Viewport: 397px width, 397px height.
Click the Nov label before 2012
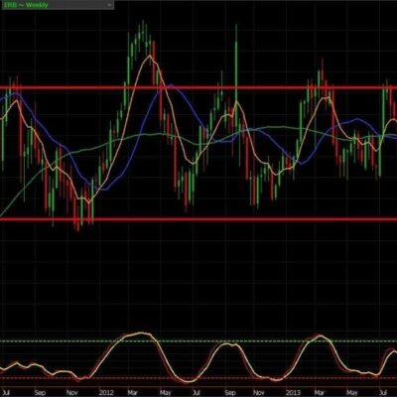[x=71, y=393]
